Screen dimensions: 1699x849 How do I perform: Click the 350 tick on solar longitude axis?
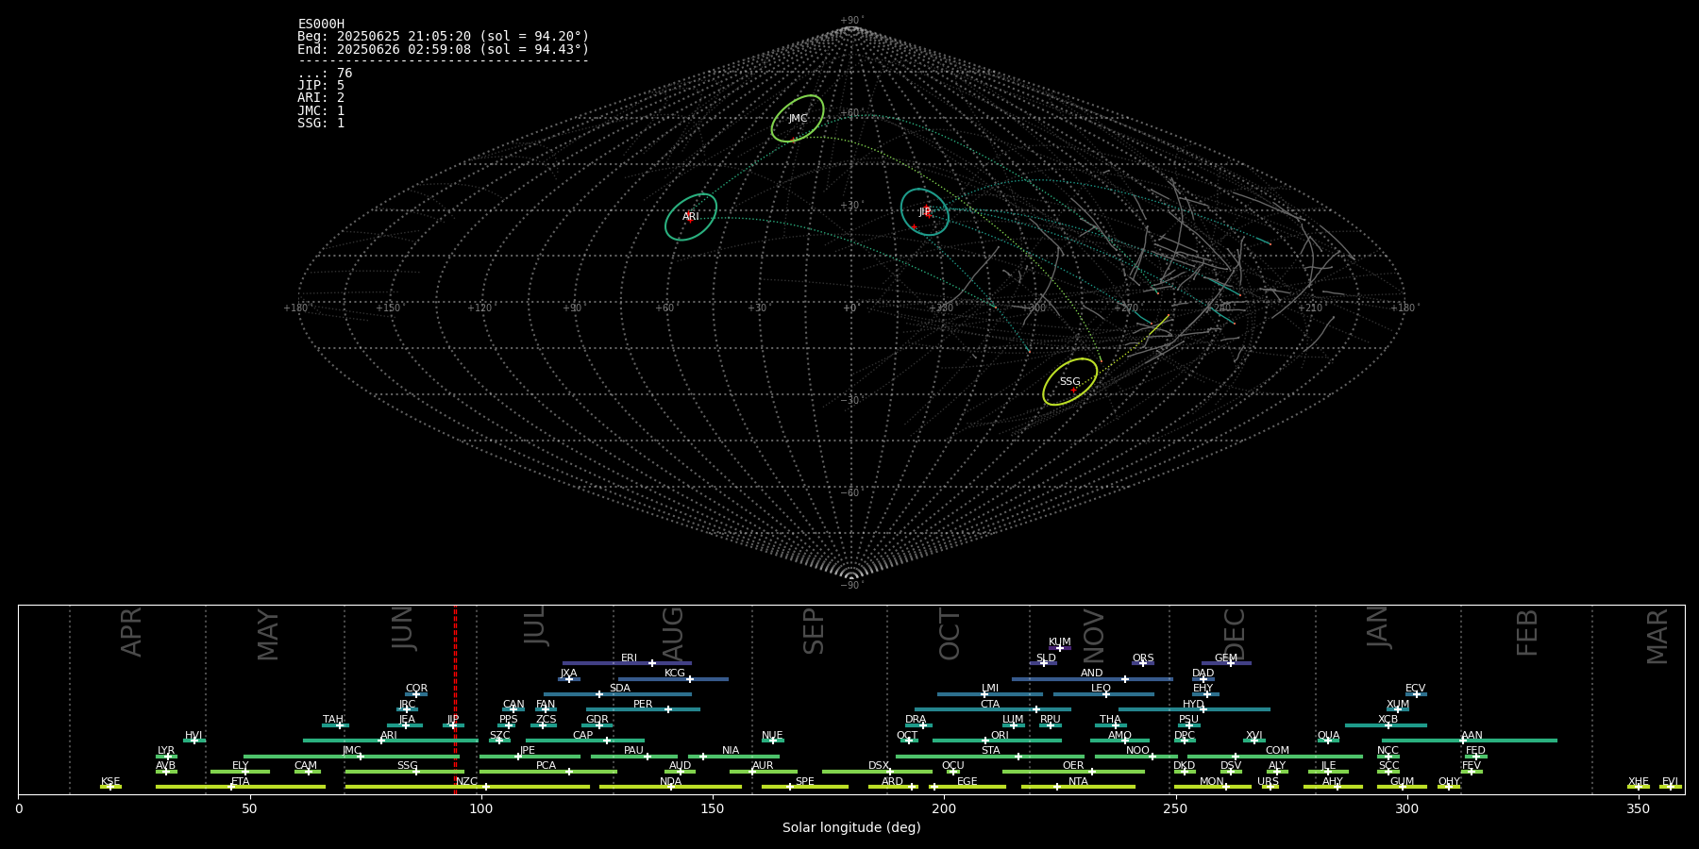coord(1638,808)
